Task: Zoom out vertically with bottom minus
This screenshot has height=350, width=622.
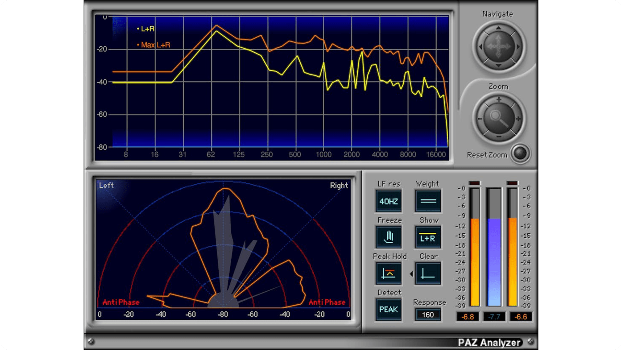Action: (x=499, y=137)
